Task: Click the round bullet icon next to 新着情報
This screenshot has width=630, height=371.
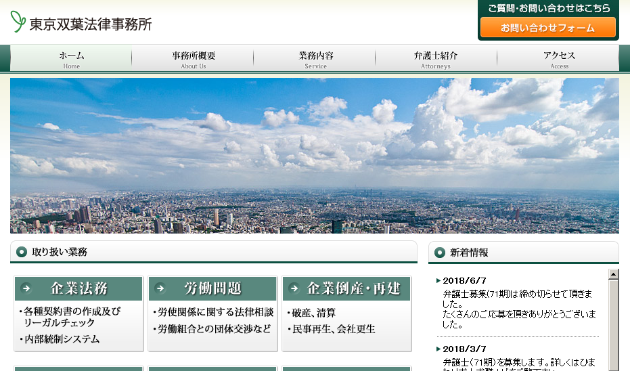Action: 440,253
